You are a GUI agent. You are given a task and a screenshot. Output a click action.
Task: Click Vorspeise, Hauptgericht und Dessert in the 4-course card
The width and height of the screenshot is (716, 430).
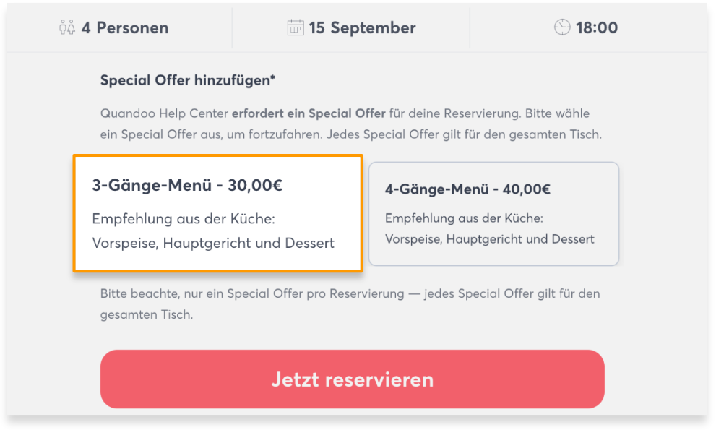click(x=489, y=239)
